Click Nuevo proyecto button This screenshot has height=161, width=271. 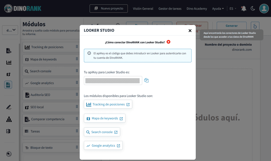(x=109, y=8)
